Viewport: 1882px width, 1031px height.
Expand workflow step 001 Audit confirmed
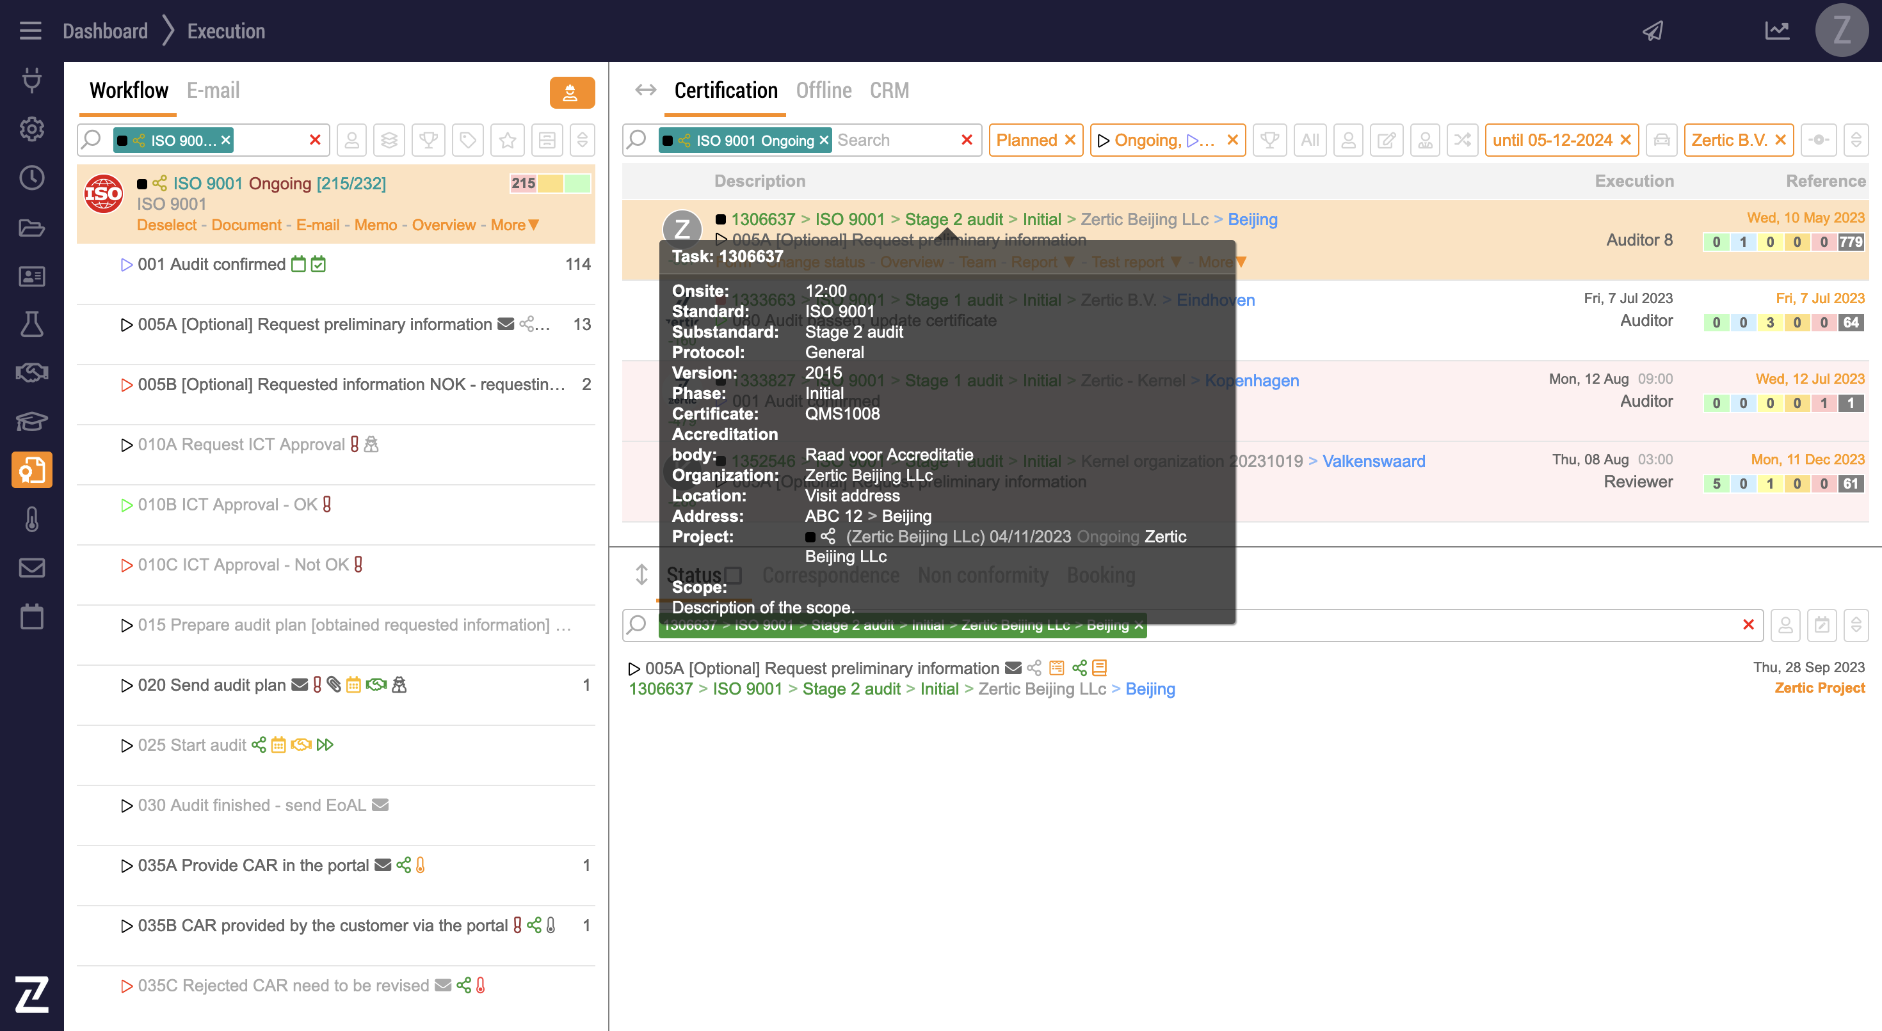click(126, 264)
